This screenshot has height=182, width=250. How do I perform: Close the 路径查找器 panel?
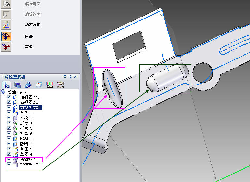click(x=75, y=77)
